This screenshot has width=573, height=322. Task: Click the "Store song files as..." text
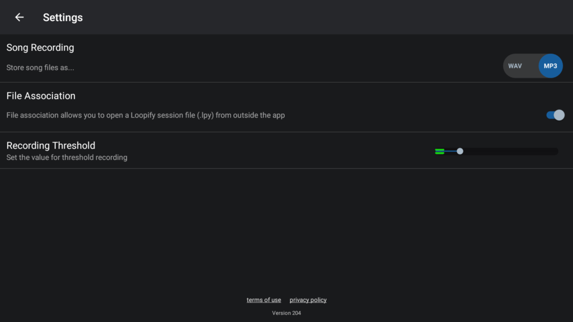click(x=40, y=68)
